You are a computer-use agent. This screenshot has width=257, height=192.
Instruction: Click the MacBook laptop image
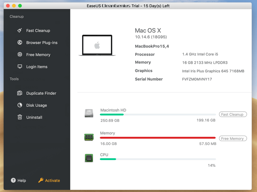pyautogui.click(x=97, y=45)
